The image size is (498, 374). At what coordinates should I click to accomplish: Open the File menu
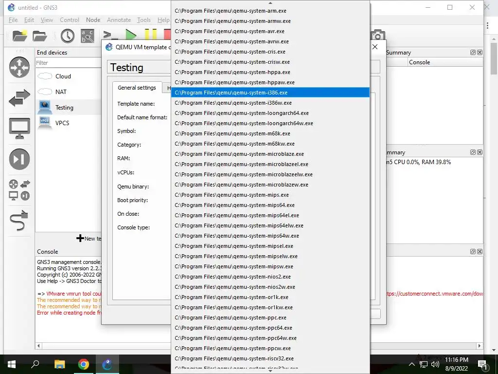[x=13, y=19]
